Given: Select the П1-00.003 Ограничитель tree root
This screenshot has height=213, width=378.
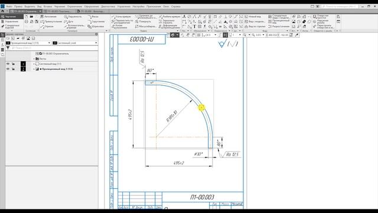Looking at the screenshot, I should click(x=53, y=54).
